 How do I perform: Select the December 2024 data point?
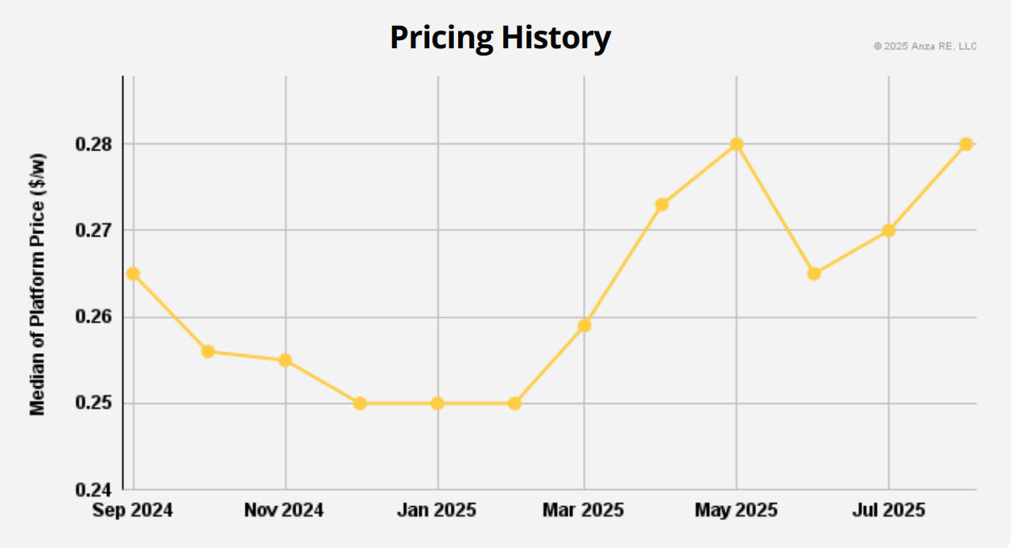coord(360,403)
